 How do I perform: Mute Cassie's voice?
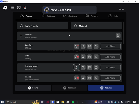[76, 78]
